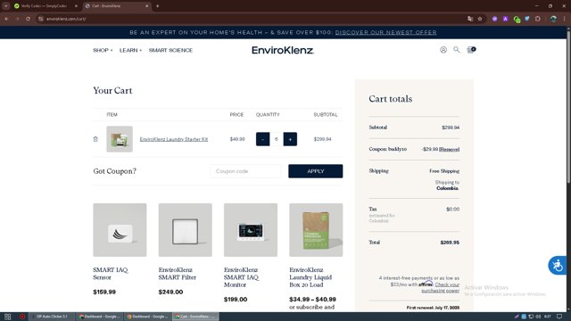Bookmark this page with the star icon

click(x=480, y=19)
